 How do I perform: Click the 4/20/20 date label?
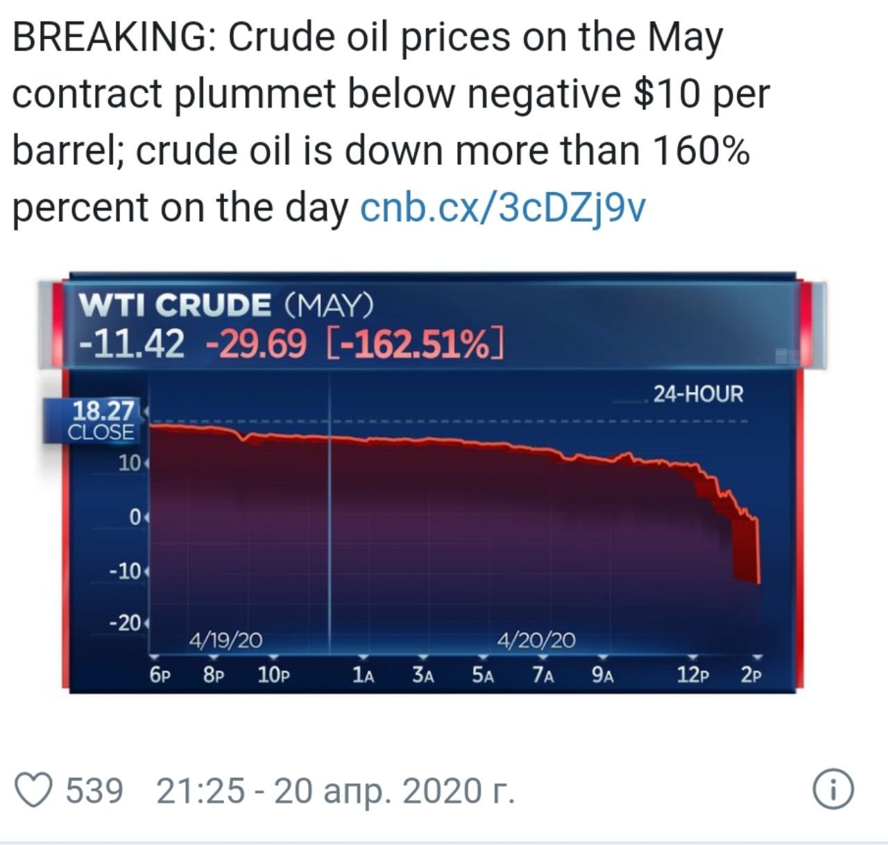pyautogui.click(x=536, y=640)
